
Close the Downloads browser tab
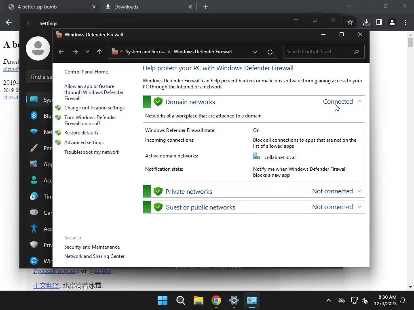190,7
